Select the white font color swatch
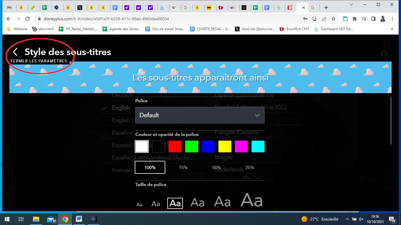The image size is (401, 225). tap(142, 146)
